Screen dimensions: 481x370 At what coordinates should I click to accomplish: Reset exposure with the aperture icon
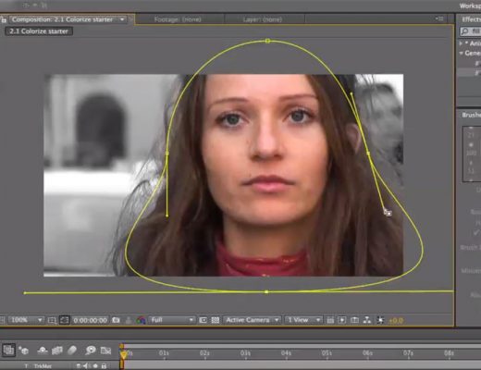[380, 320]
